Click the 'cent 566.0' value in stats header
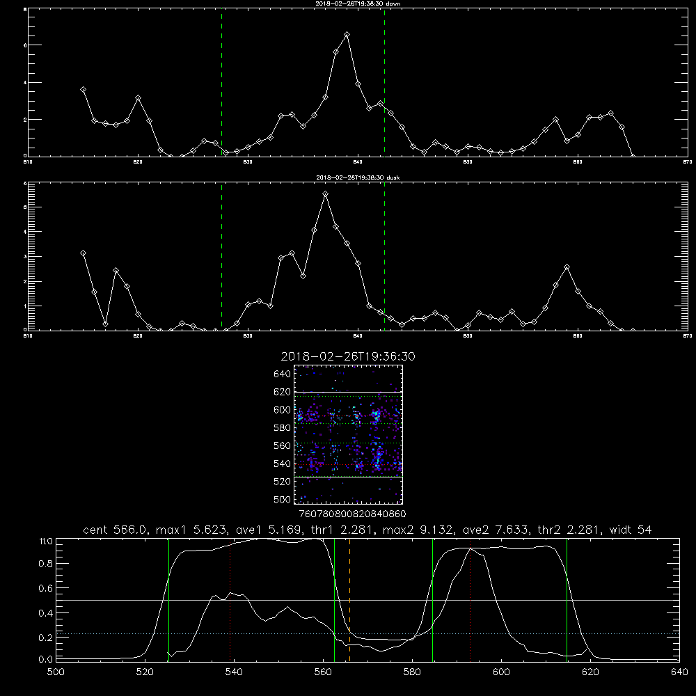Viewport: 696px width, 696px height. point(115,530)
